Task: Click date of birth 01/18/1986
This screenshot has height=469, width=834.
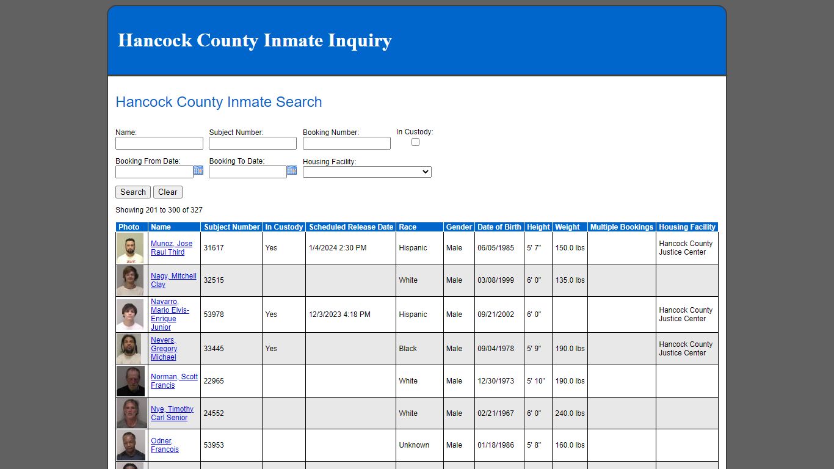Action: point(496,445)
